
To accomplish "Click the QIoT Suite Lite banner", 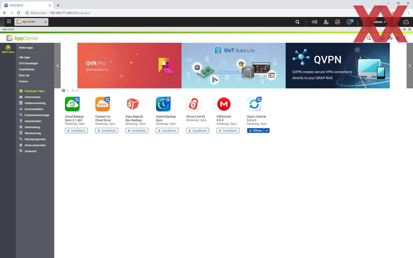I will [234, 66].
